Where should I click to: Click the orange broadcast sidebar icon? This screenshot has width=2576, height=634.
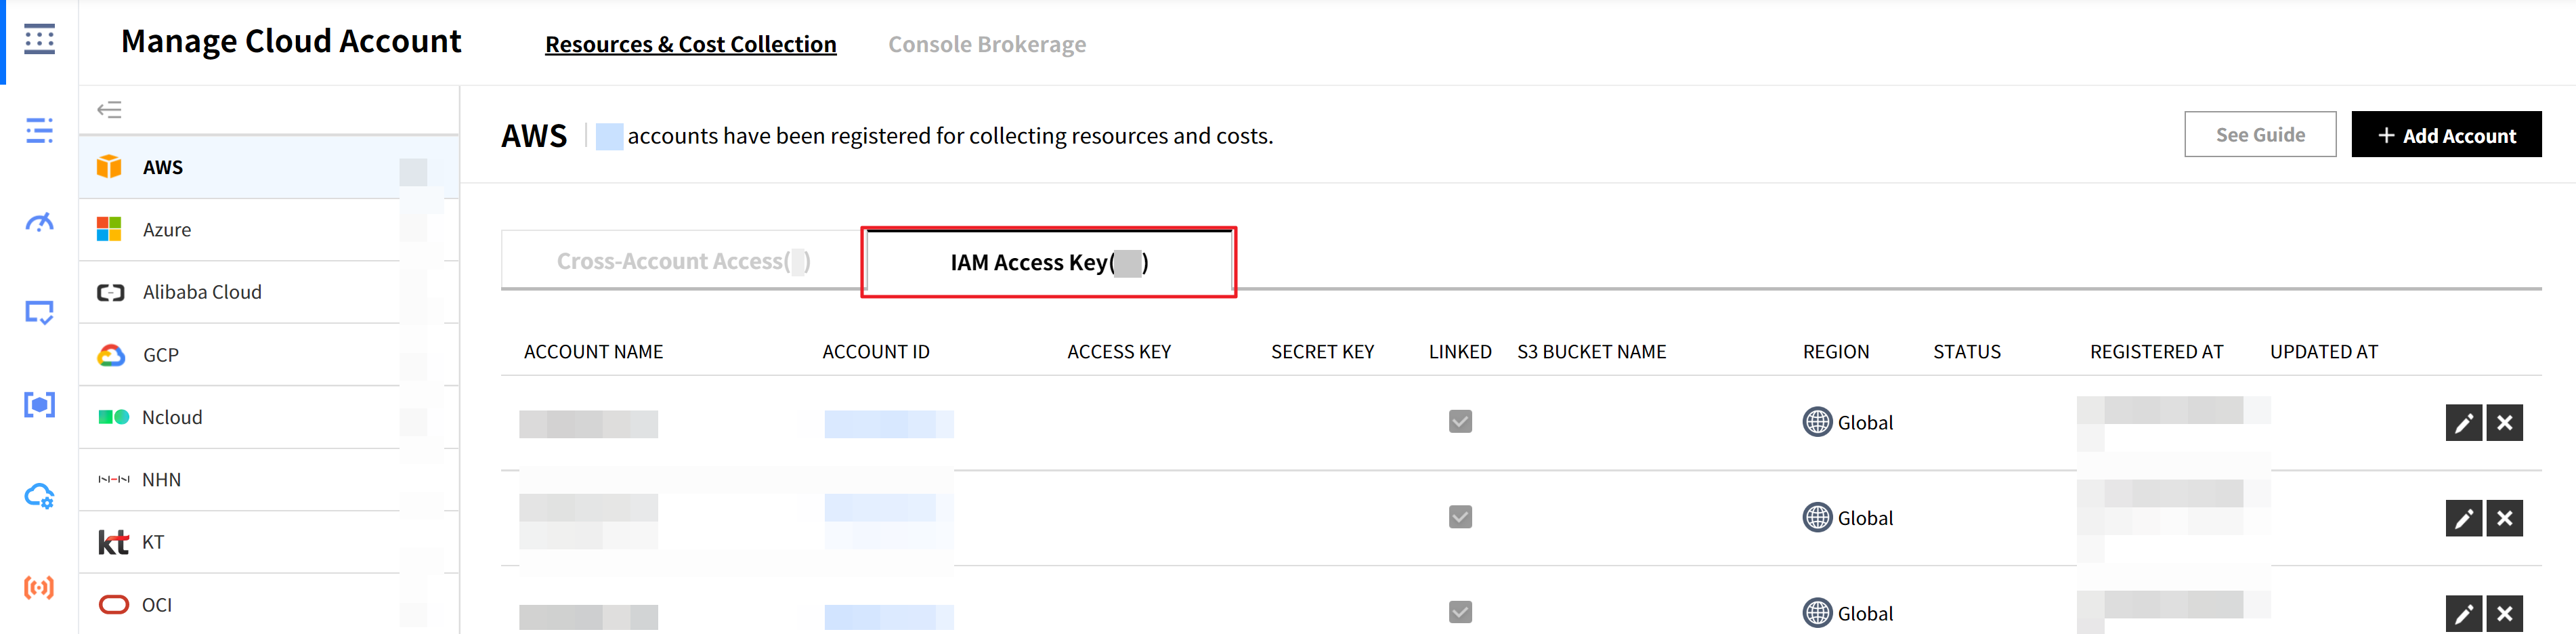point(39,587)
